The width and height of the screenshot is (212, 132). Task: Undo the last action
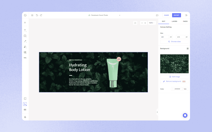tap(37, 15)
